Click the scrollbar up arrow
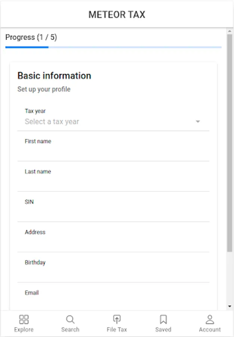The image size is (234, 337). 230,32
